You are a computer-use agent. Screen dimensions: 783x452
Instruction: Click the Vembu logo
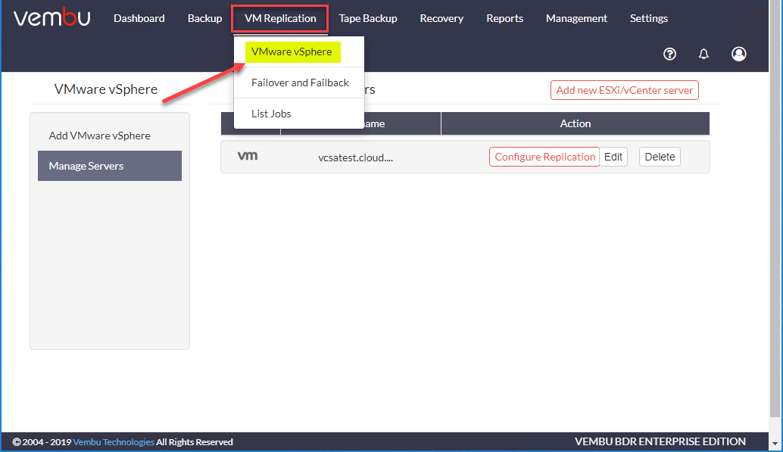(x=52, y=17)
